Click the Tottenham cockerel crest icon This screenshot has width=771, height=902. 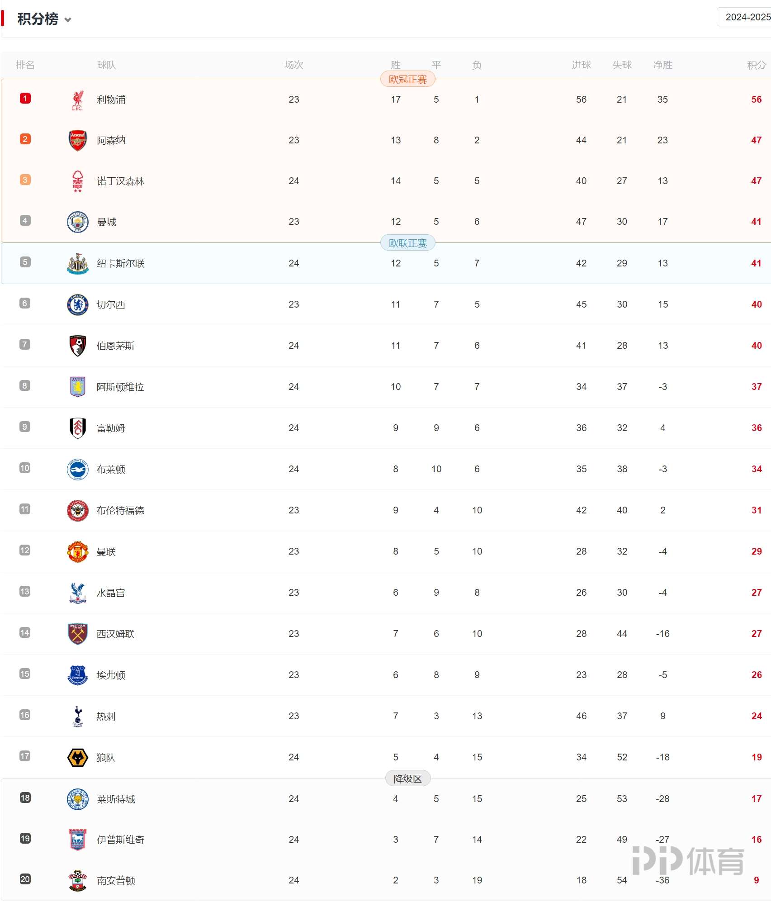[x=77, y=716]
